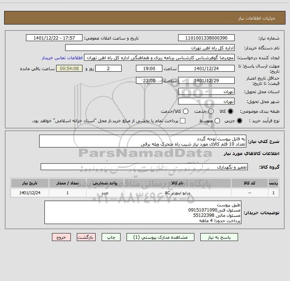290x281 pixels.
Task: Click the ردیف column header
Action: tap(273, 183)
